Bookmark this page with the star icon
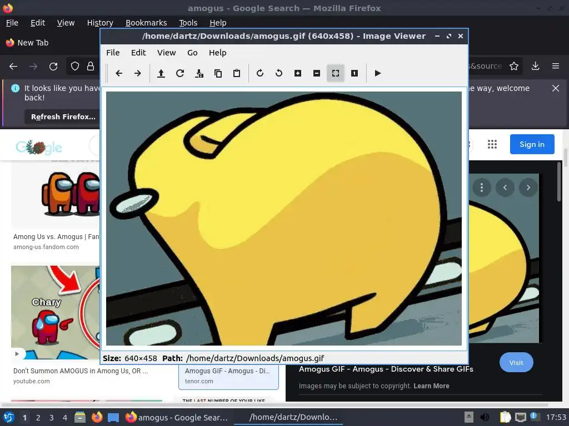The width and height of the screenshot is (569, 426). 514,66
